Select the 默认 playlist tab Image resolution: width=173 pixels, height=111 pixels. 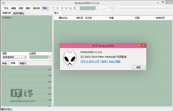58,13
